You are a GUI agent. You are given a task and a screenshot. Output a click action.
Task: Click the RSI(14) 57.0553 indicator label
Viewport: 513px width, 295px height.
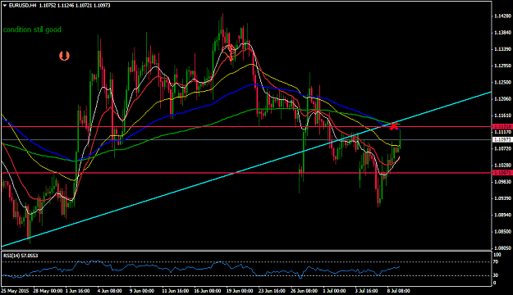(21, 256)
